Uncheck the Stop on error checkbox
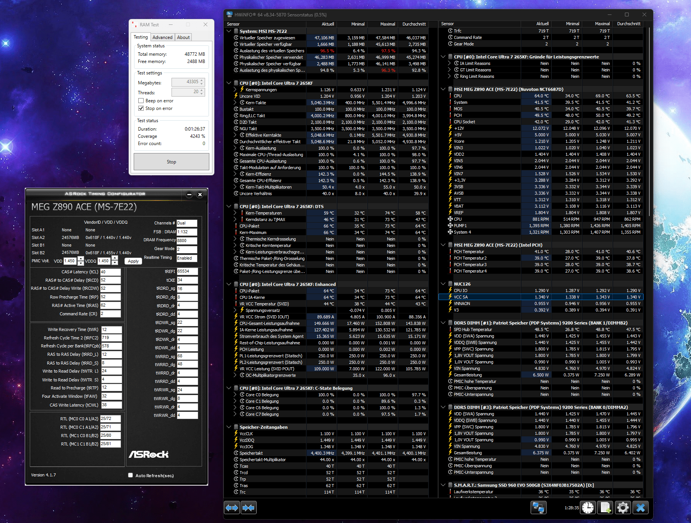This screenshot has height=523, width=691. click(141, 108)
